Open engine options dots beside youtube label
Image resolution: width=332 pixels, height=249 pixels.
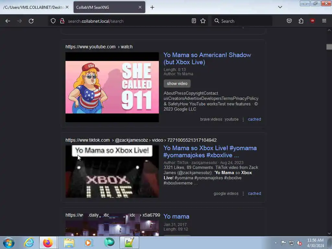243,119
